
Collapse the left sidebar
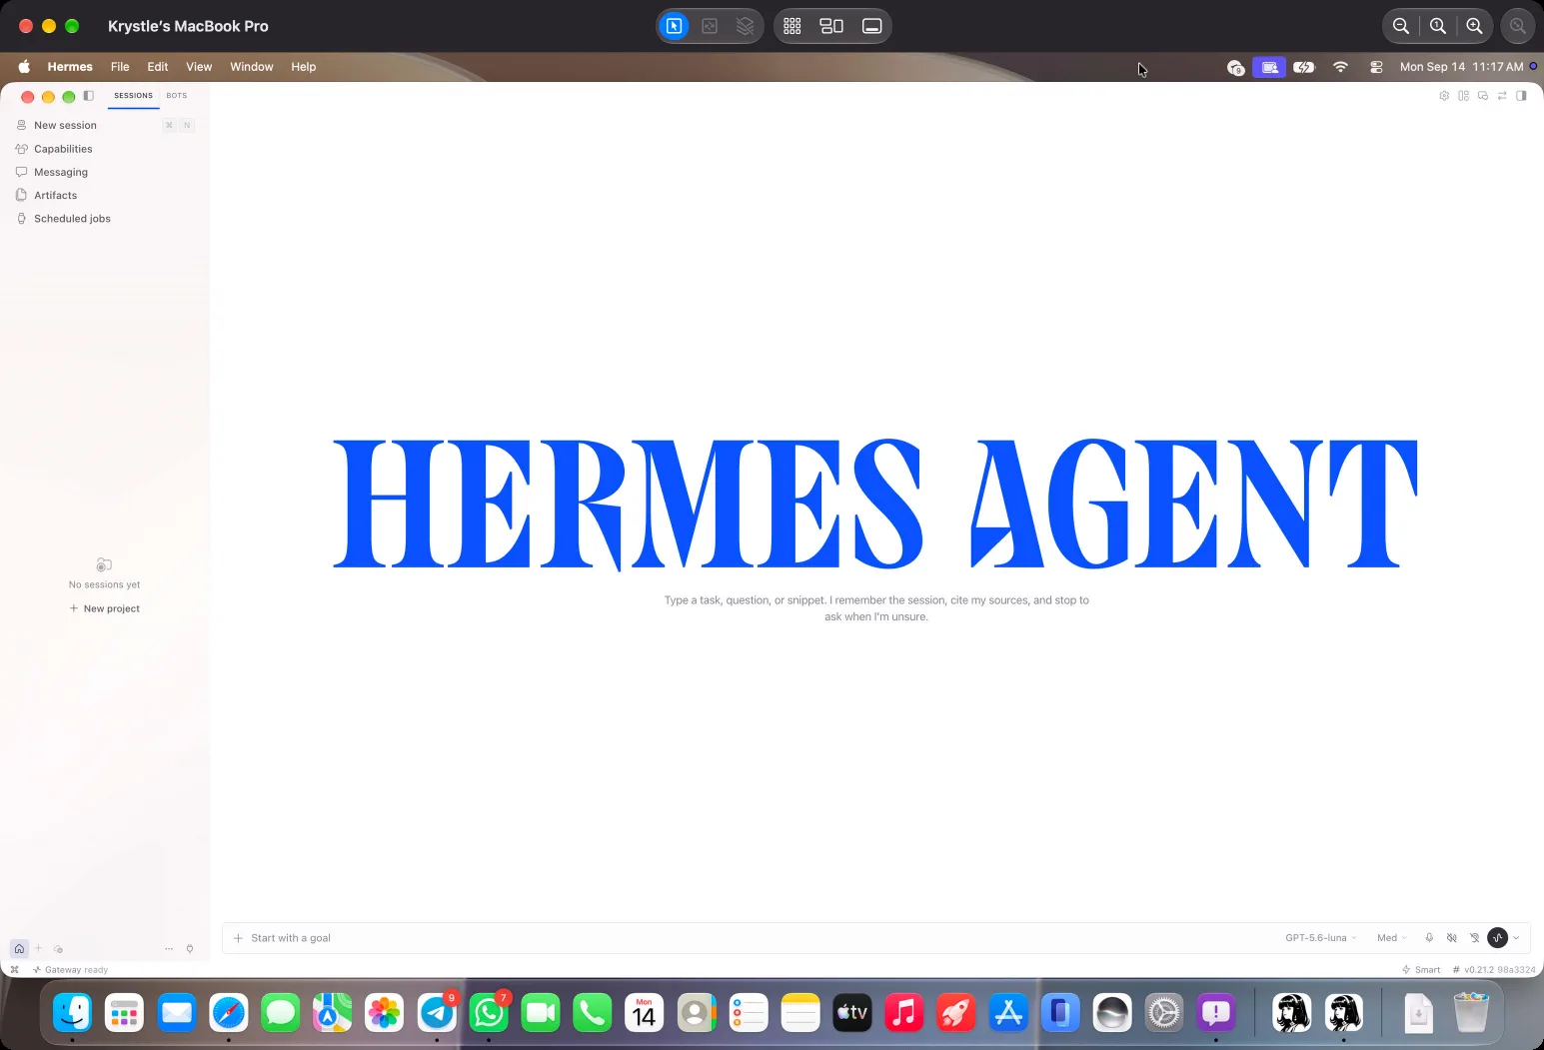coord(89,96)
